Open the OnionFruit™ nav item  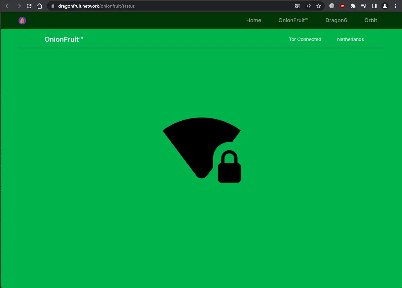tap(293, 20)
